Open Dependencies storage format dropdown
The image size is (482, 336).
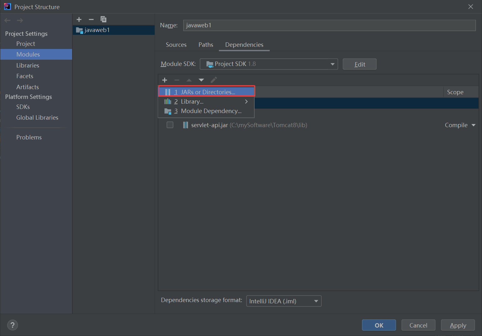[x=284, y=301]
